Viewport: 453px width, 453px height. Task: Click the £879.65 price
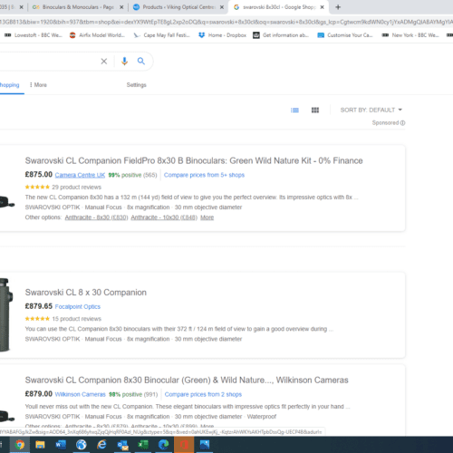(x=39, y=306)
